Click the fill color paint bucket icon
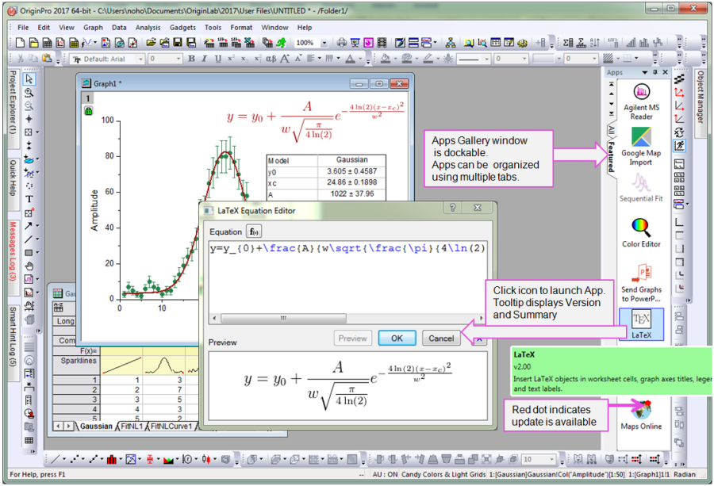Image resolution: width=714 pixels, height=486 pixels. click(x=386, y=59)
